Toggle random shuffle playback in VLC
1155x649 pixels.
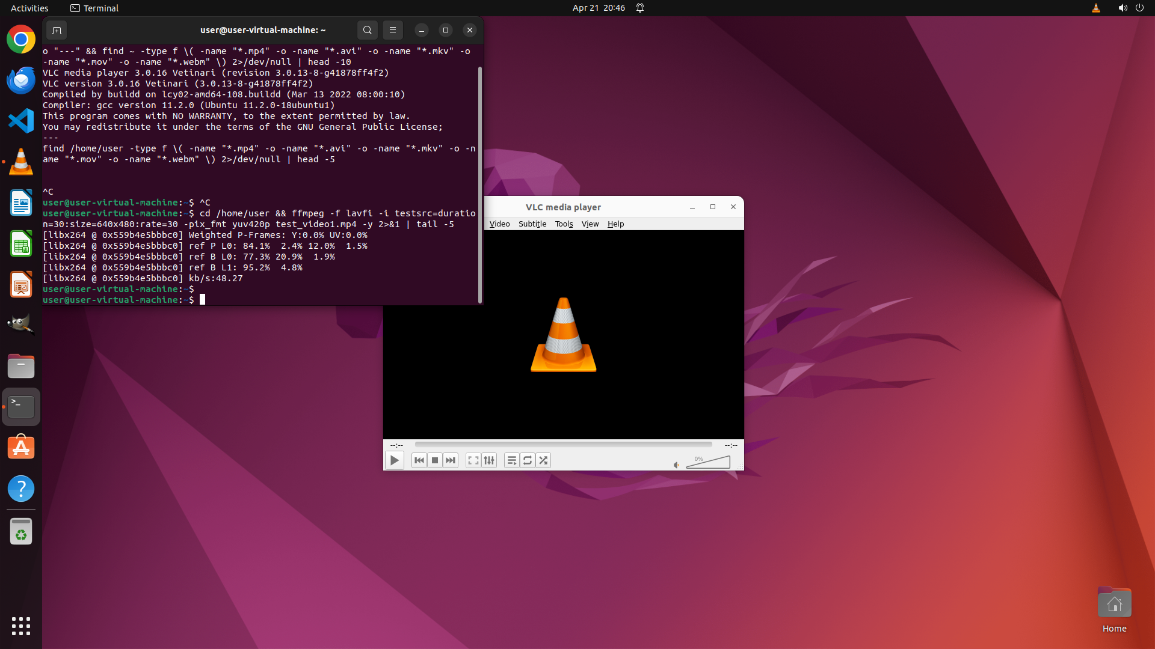[x=543, y=460]
